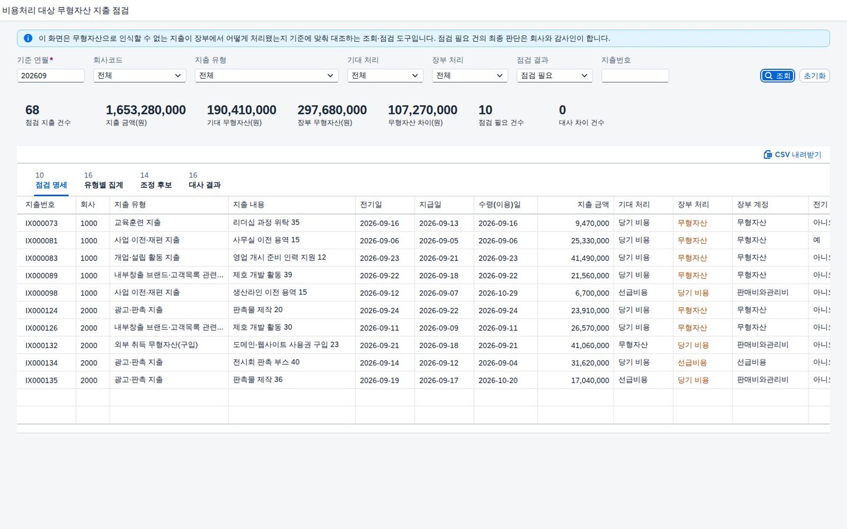
Task: Click the IX000081 지출번호 cell
Action: [x=46, y=240]
